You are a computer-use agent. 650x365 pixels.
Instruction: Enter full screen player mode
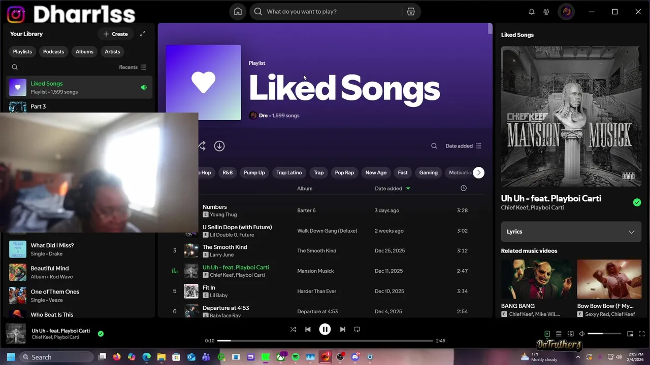642,334
